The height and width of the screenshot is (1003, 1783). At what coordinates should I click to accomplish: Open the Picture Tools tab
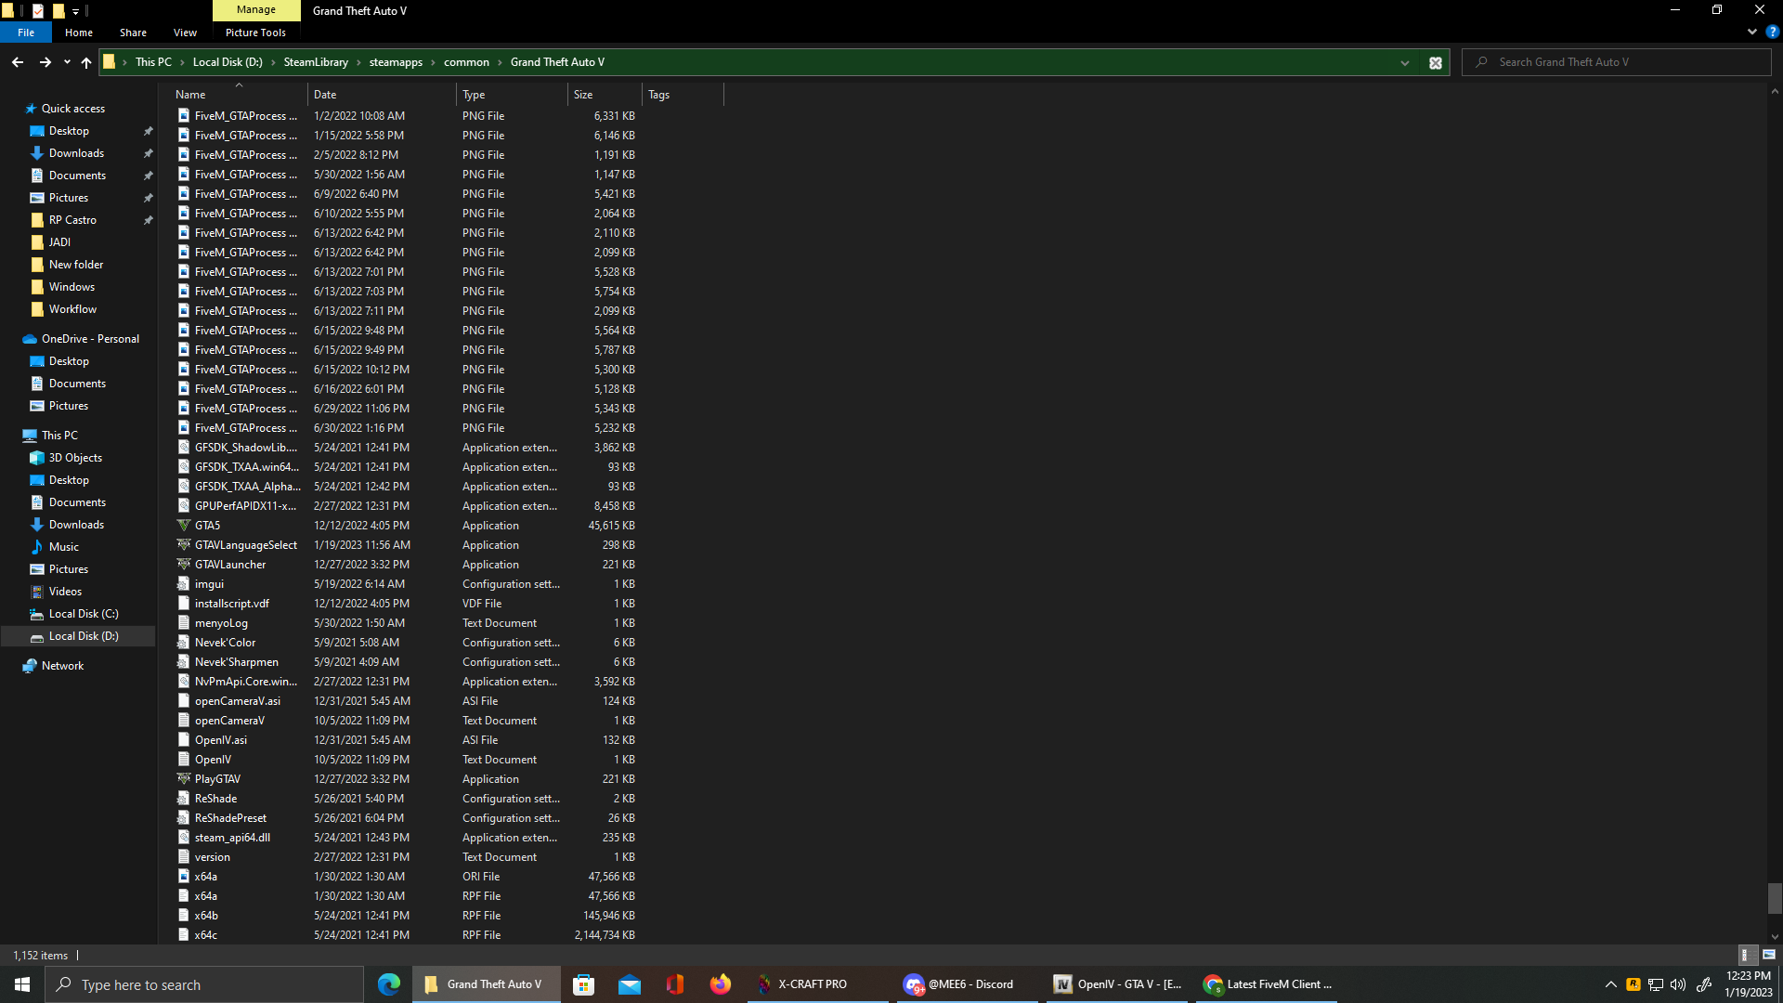(255, 33)
